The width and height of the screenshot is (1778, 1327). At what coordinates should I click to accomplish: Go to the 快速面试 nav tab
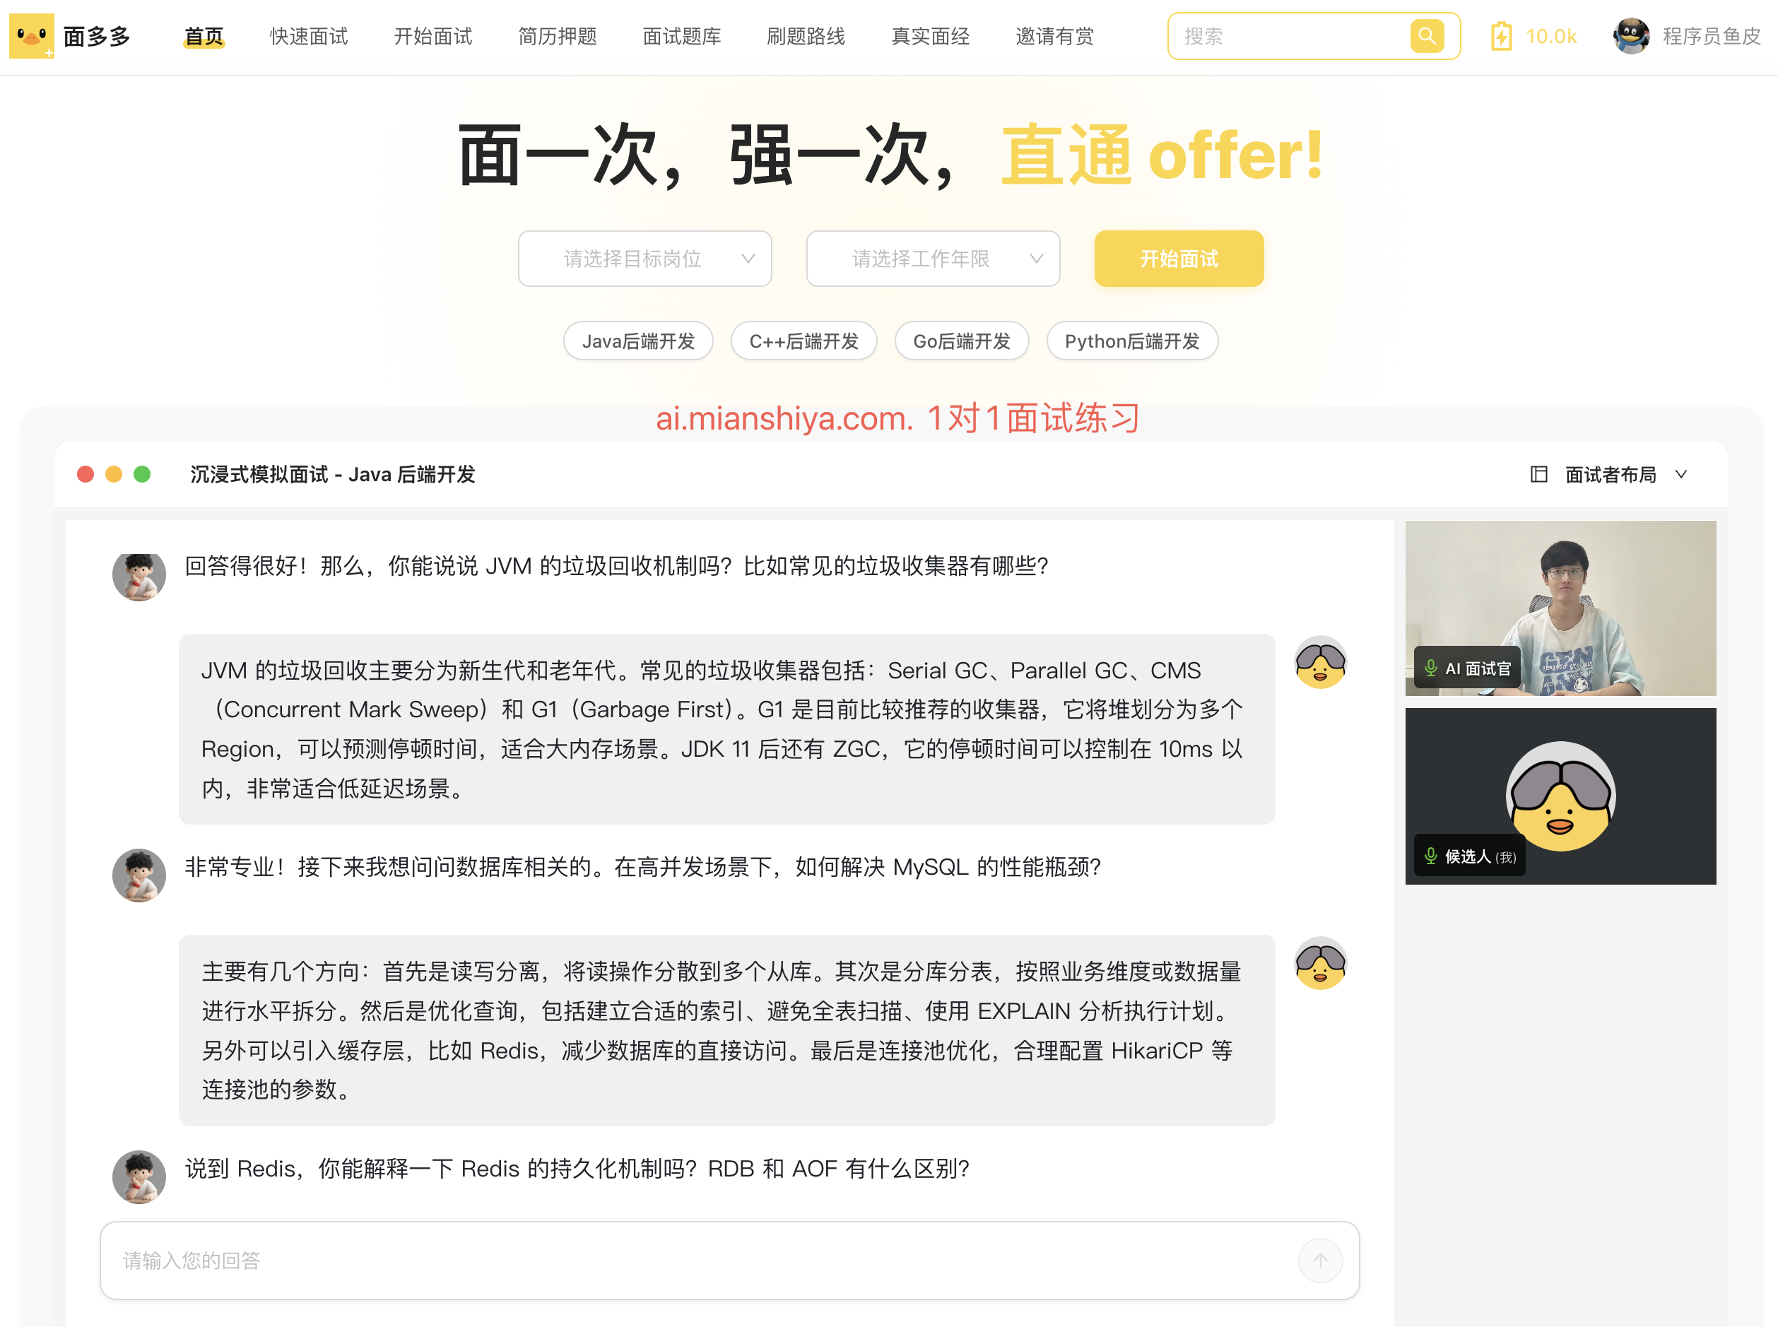(309, 36)
